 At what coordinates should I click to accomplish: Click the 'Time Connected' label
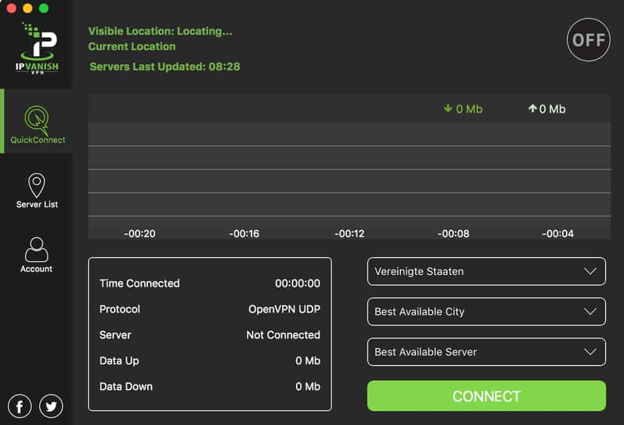point(139,283)
